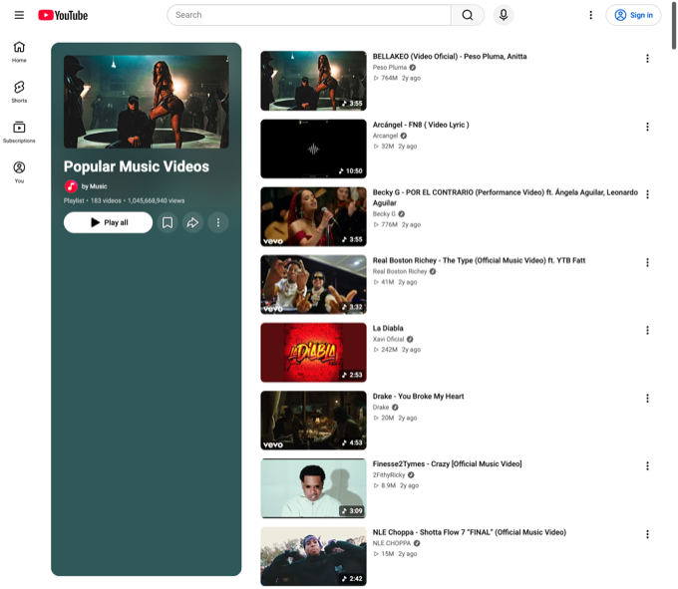
Task: Open more options for Arcángel FN8
Action: (647, 127)
